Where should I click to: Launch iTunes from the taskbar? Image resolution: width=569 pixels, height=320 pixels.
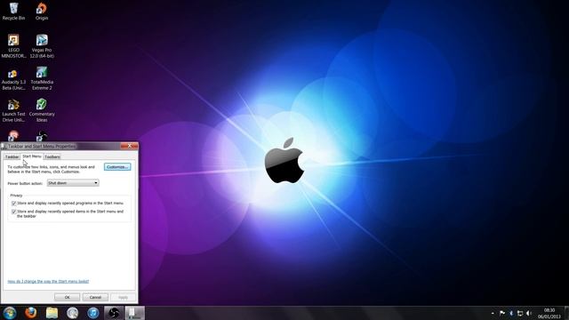tap(92, 313)
